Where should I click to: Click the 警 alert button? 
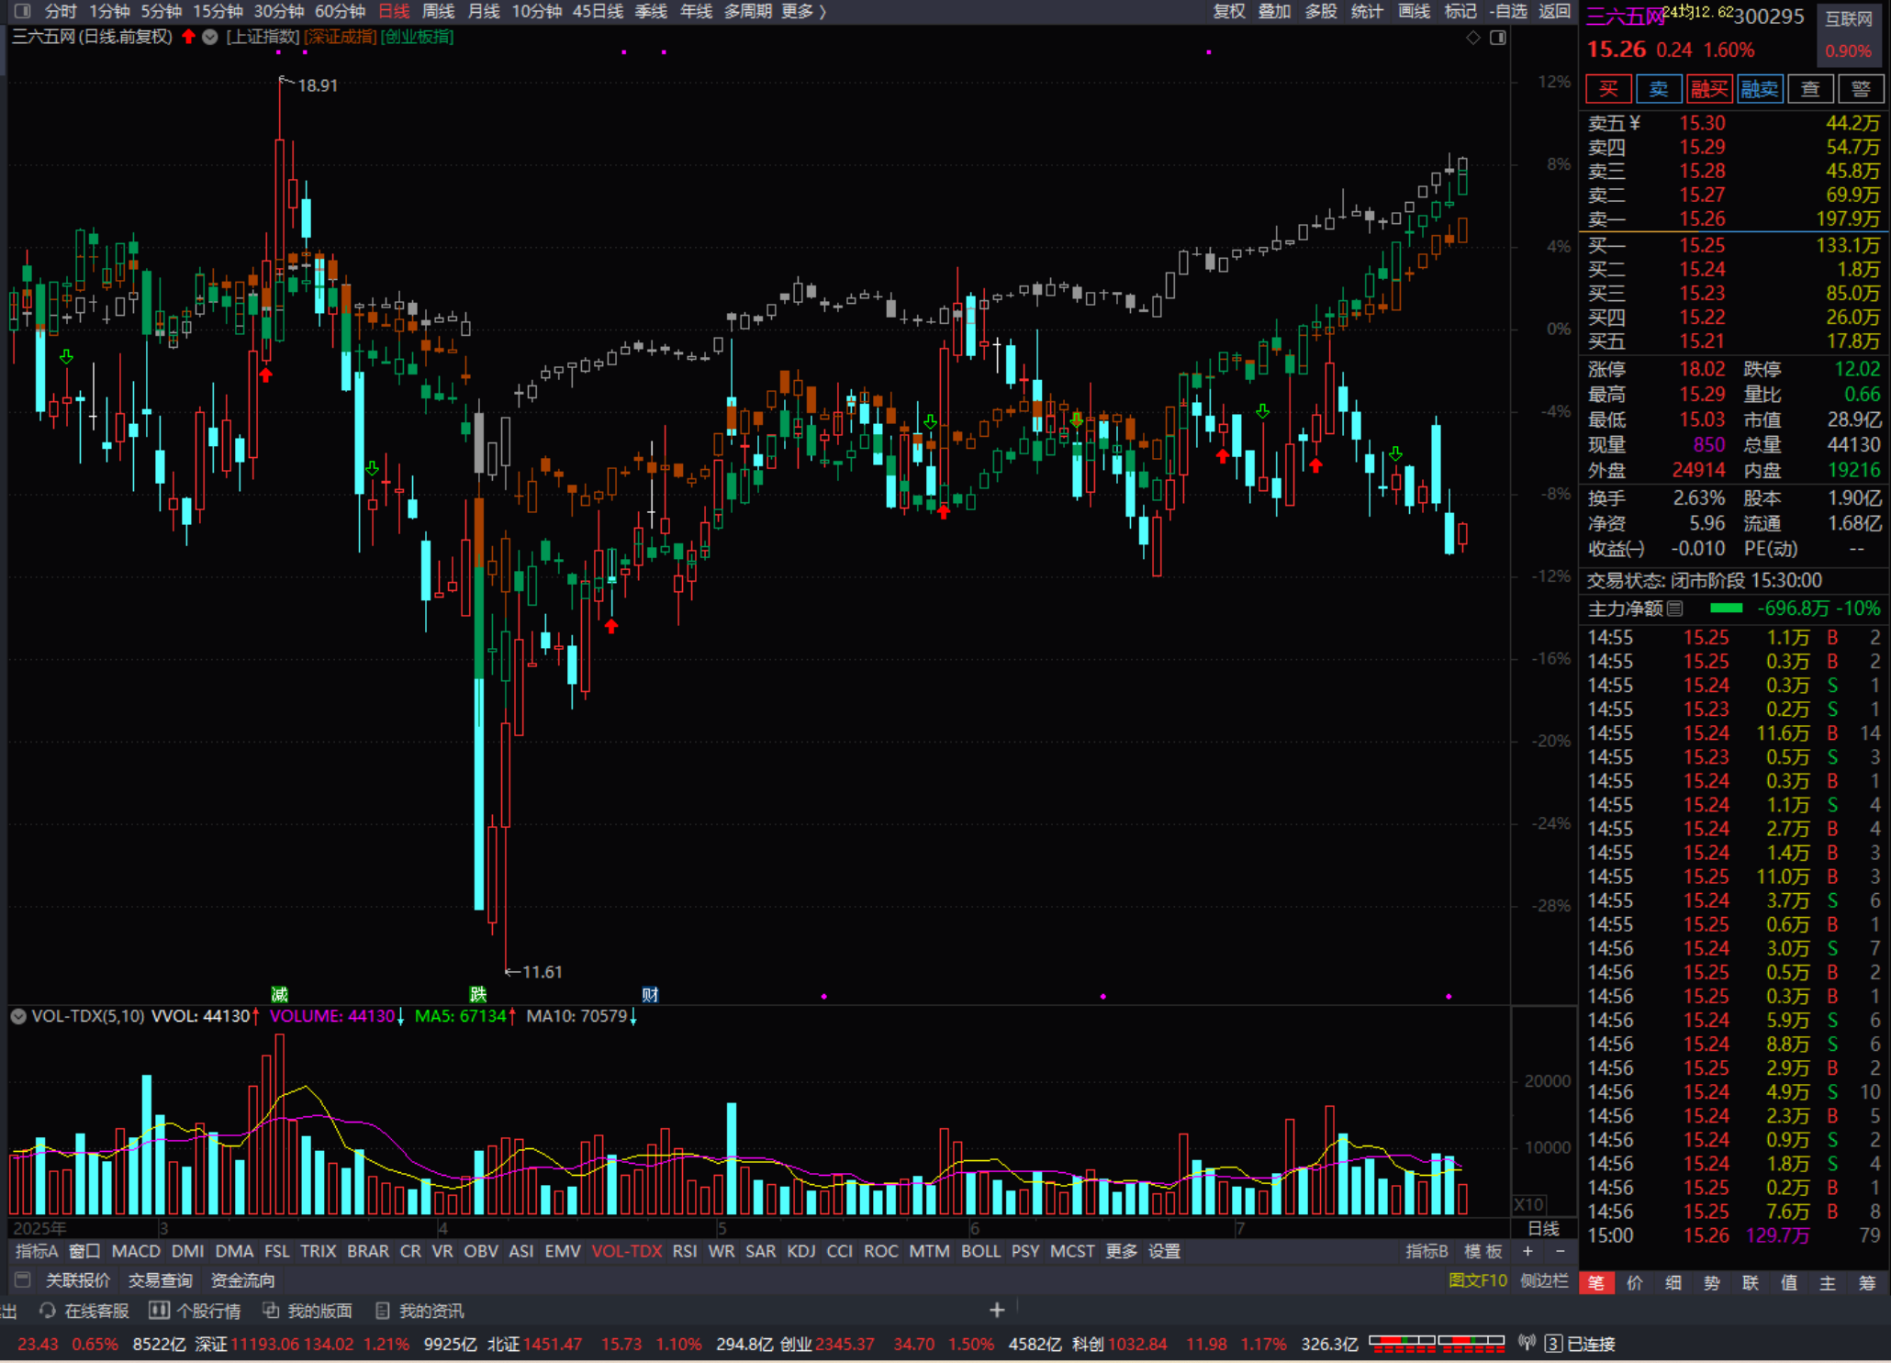coord(1861,89)
